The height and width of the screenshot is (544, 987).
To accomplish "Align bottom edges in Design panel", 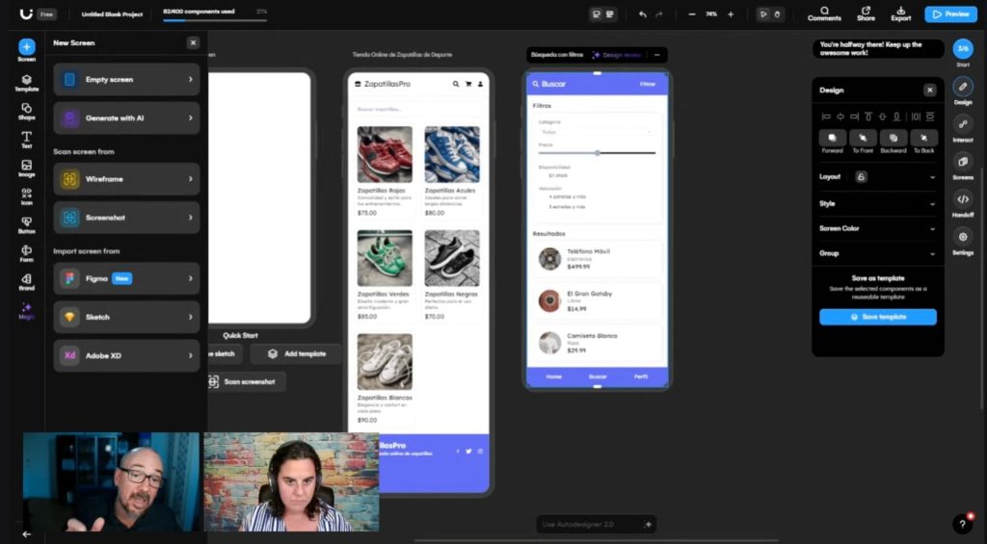I will [x=896, y=117].
